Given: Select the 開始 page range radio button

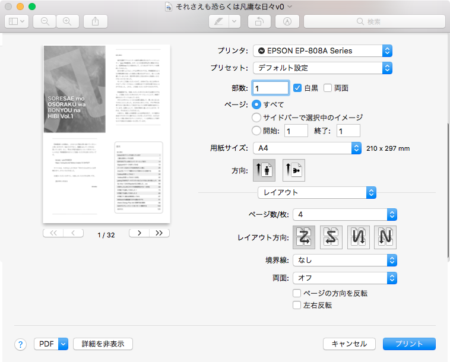Looking at the screenshot, I should 256,131.
